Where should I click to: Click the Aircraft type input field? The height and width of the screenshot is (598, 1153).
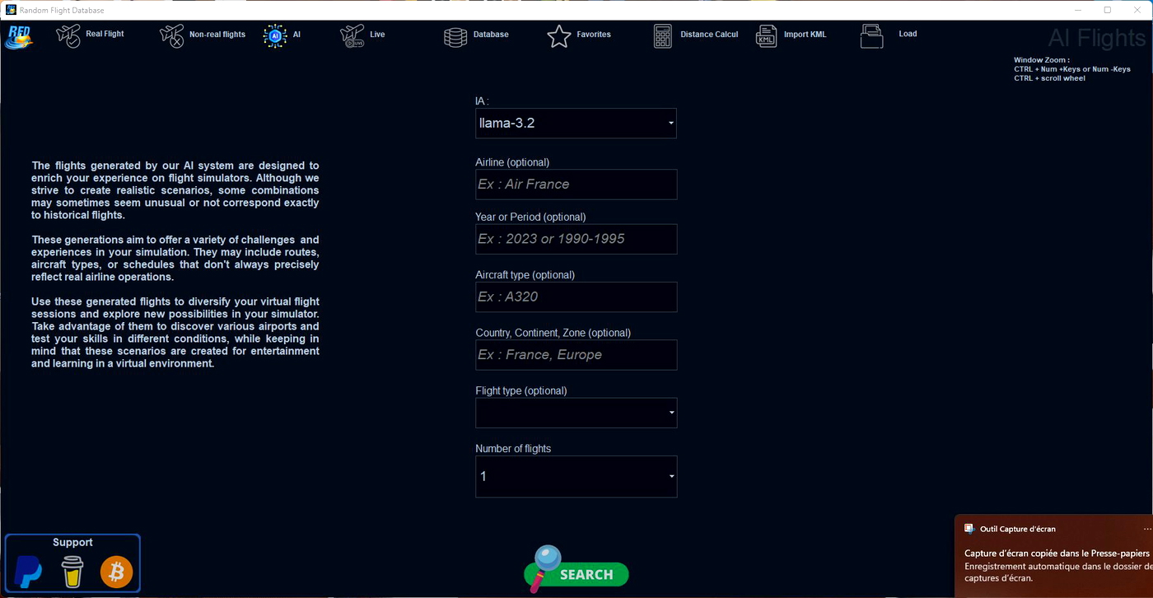click(576, 297)
